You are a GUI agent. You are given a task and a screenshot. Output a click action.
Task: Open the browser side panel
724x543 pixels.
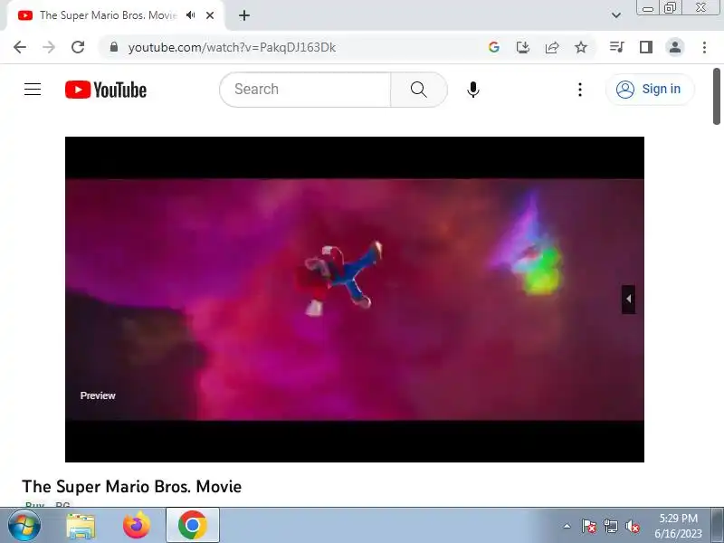click(646, 47)
